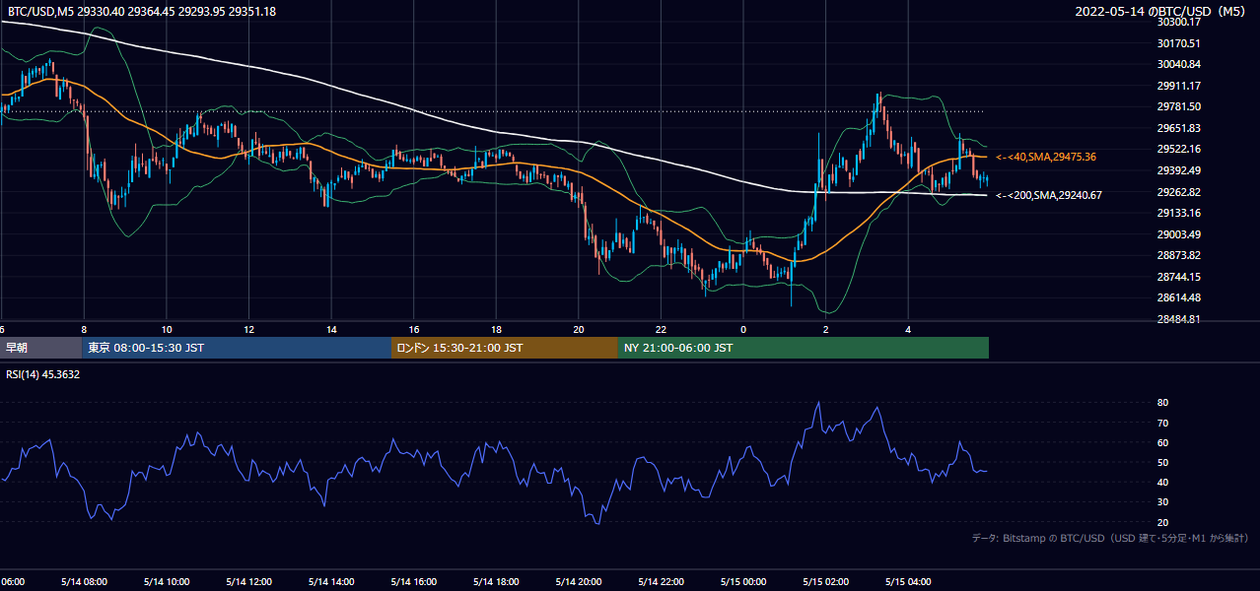Click price axis value 29133.16
The height and width of the screenshot is (591, 1260).
1178,213
